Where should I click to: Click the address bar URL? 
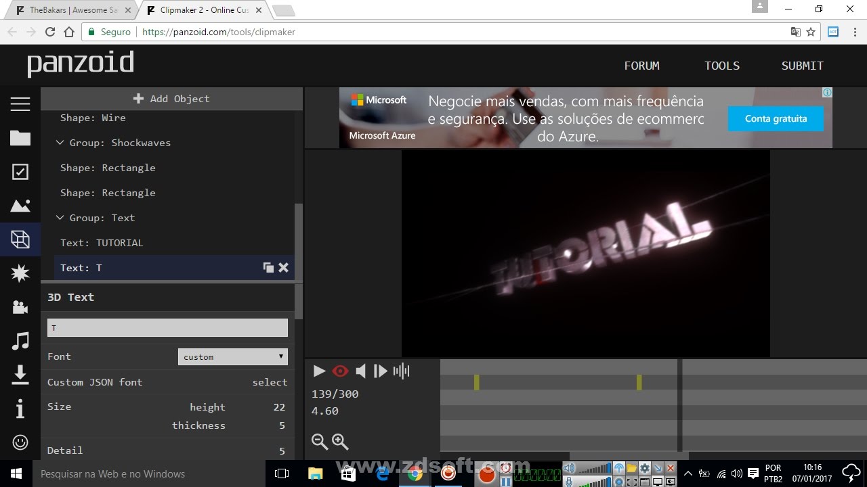(219, 32)
